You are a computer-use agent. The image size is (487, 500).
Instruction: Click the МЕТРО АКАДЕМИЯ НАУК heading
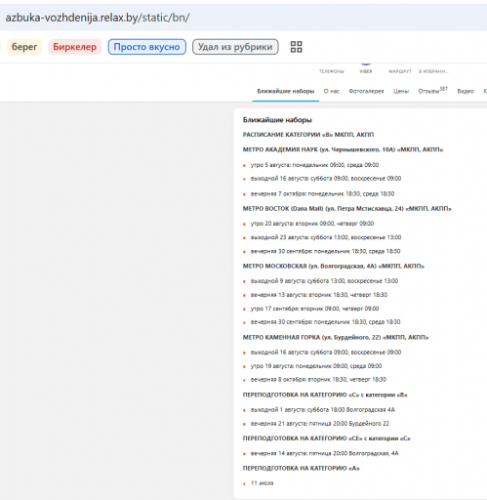pos(343,149)
